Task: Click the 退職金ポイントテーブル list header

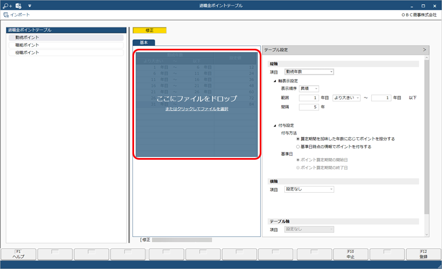Action: click(x=66, y=30)
